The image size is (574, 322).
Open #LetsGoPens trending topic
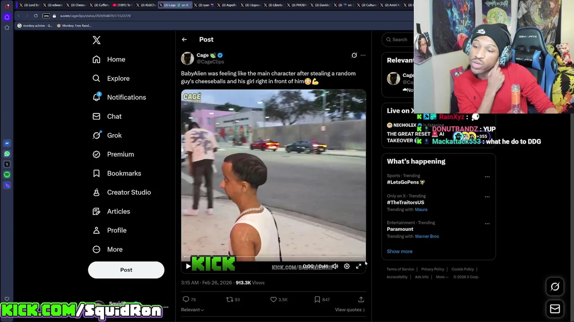click(406, 182)
